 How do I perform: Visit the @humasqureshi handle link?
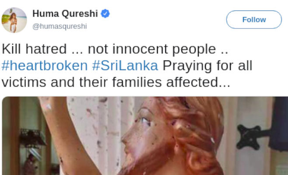[59, 26]
